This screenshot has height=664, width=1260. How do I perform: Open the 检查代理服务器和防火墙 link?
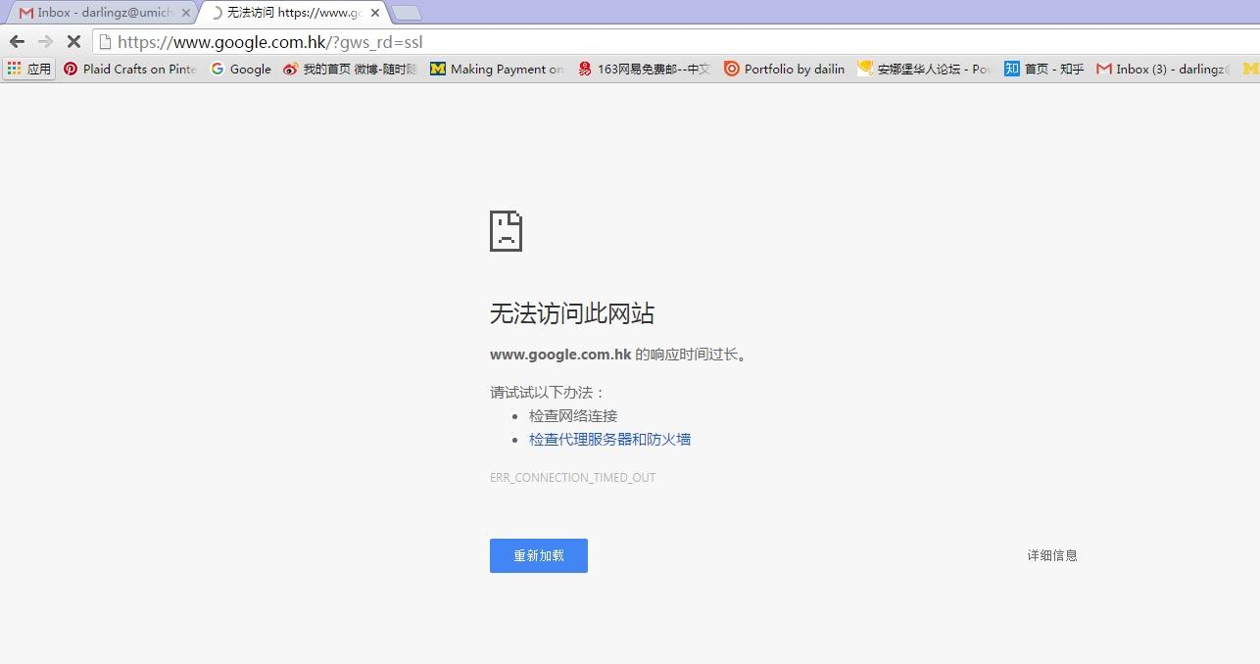(x=609, y=439)
